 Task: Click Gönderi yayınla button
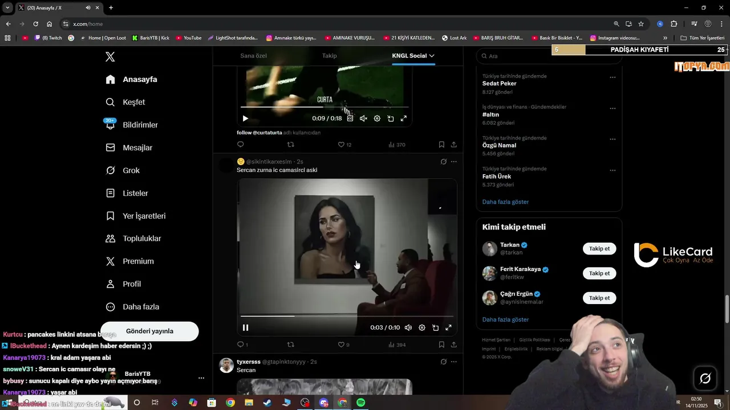(149, 331)
